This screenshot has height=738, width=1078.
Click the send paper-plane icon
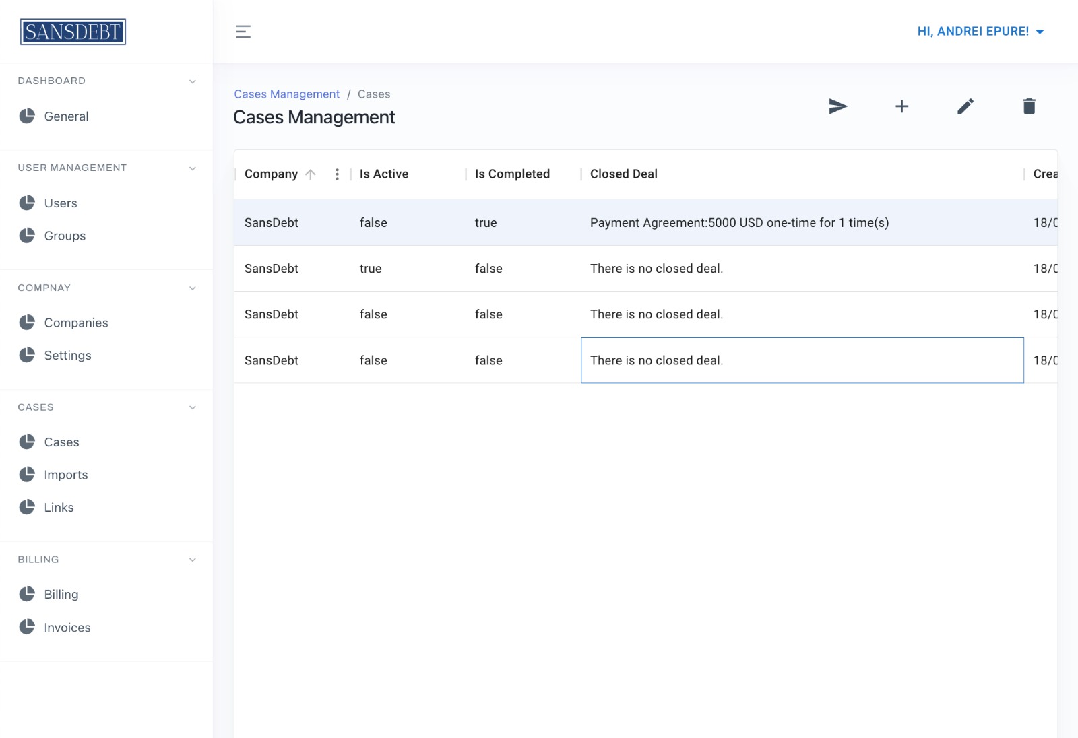(x=837, y=106)
